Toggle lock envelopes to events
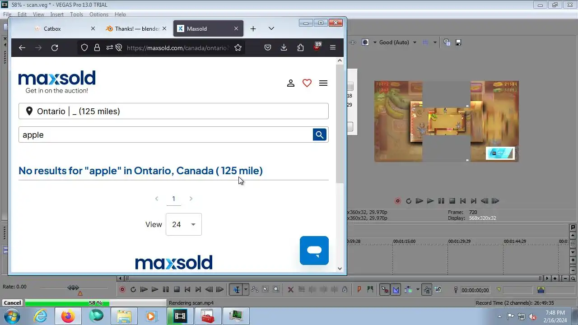This screenshot has height=325, width=578. [x=427, y=290]
